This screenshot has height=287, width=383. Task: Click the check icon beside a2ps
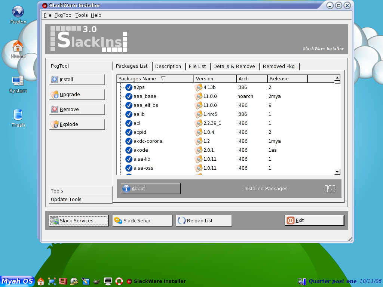129,87
